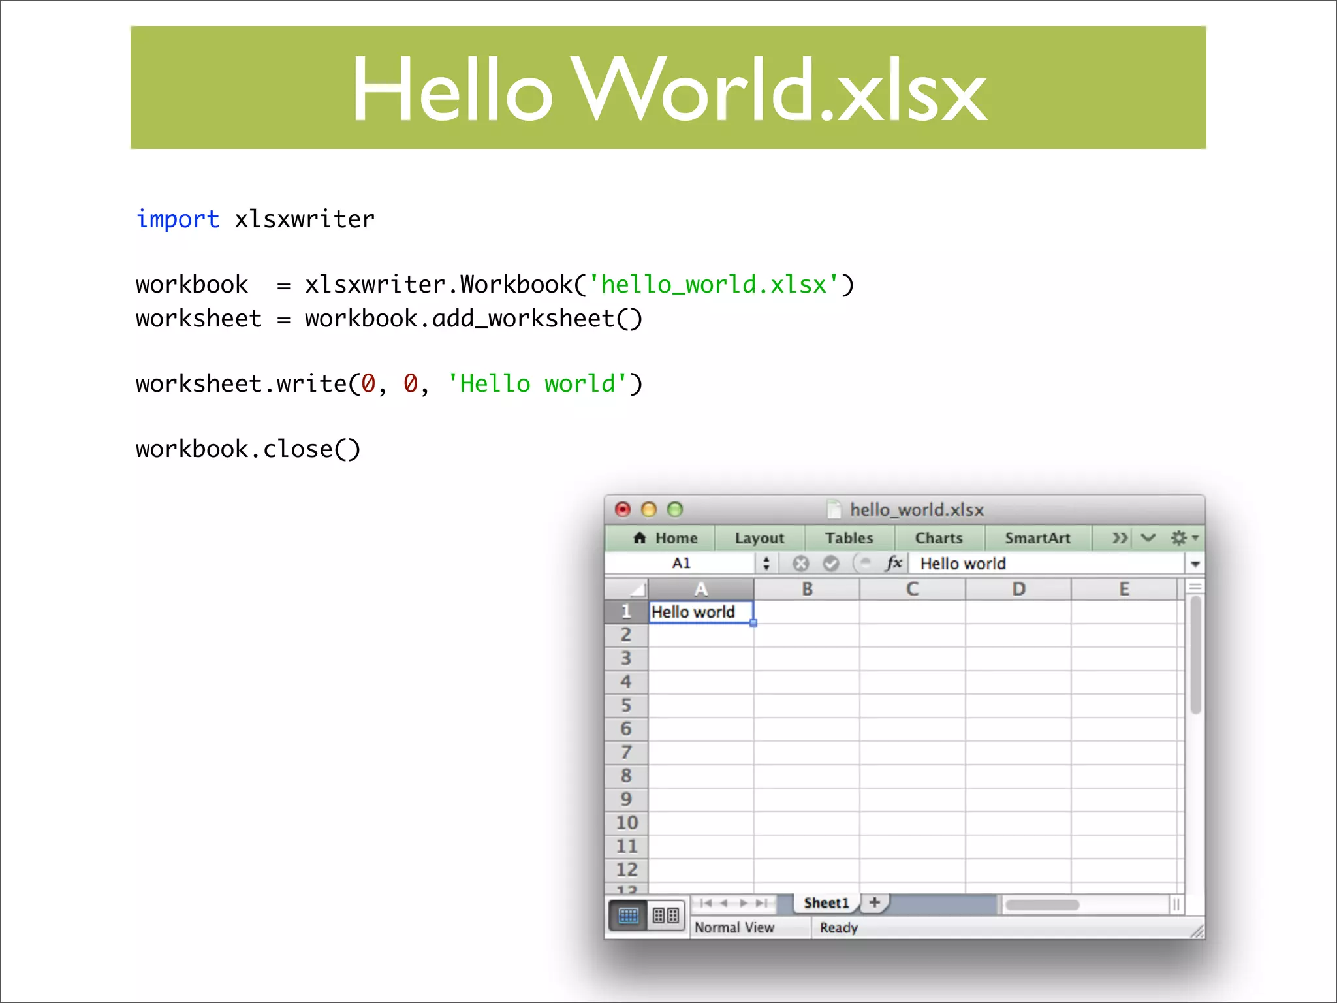Click the Normal View status text
The image size is (1337, 1003).
tap(734, 927)
